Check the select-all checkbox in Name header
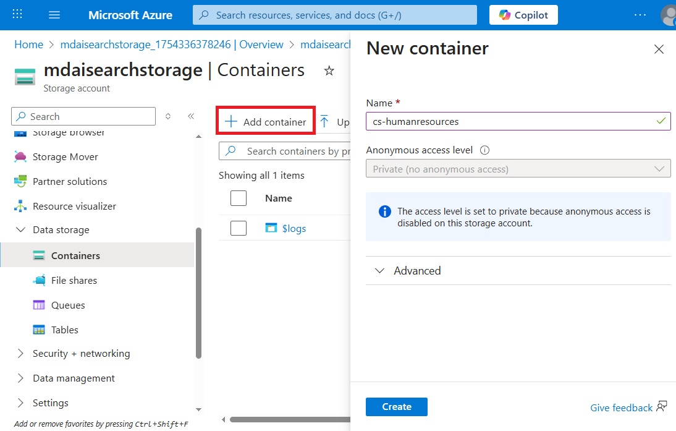676x431 pixels. [x=239, y=198]
